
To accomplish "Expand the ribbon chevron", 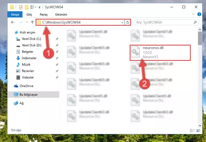I will [x=193, y=14].
